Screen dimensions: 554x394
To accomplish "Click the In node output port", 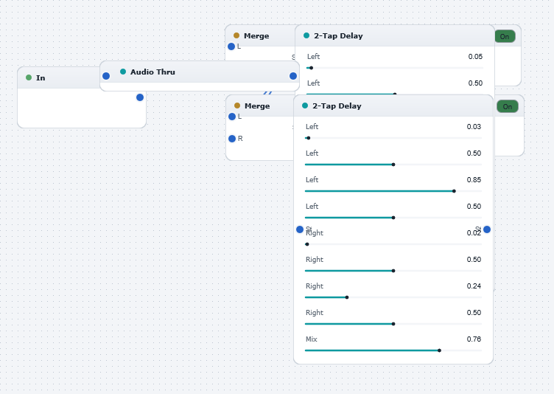I will 140,97.
